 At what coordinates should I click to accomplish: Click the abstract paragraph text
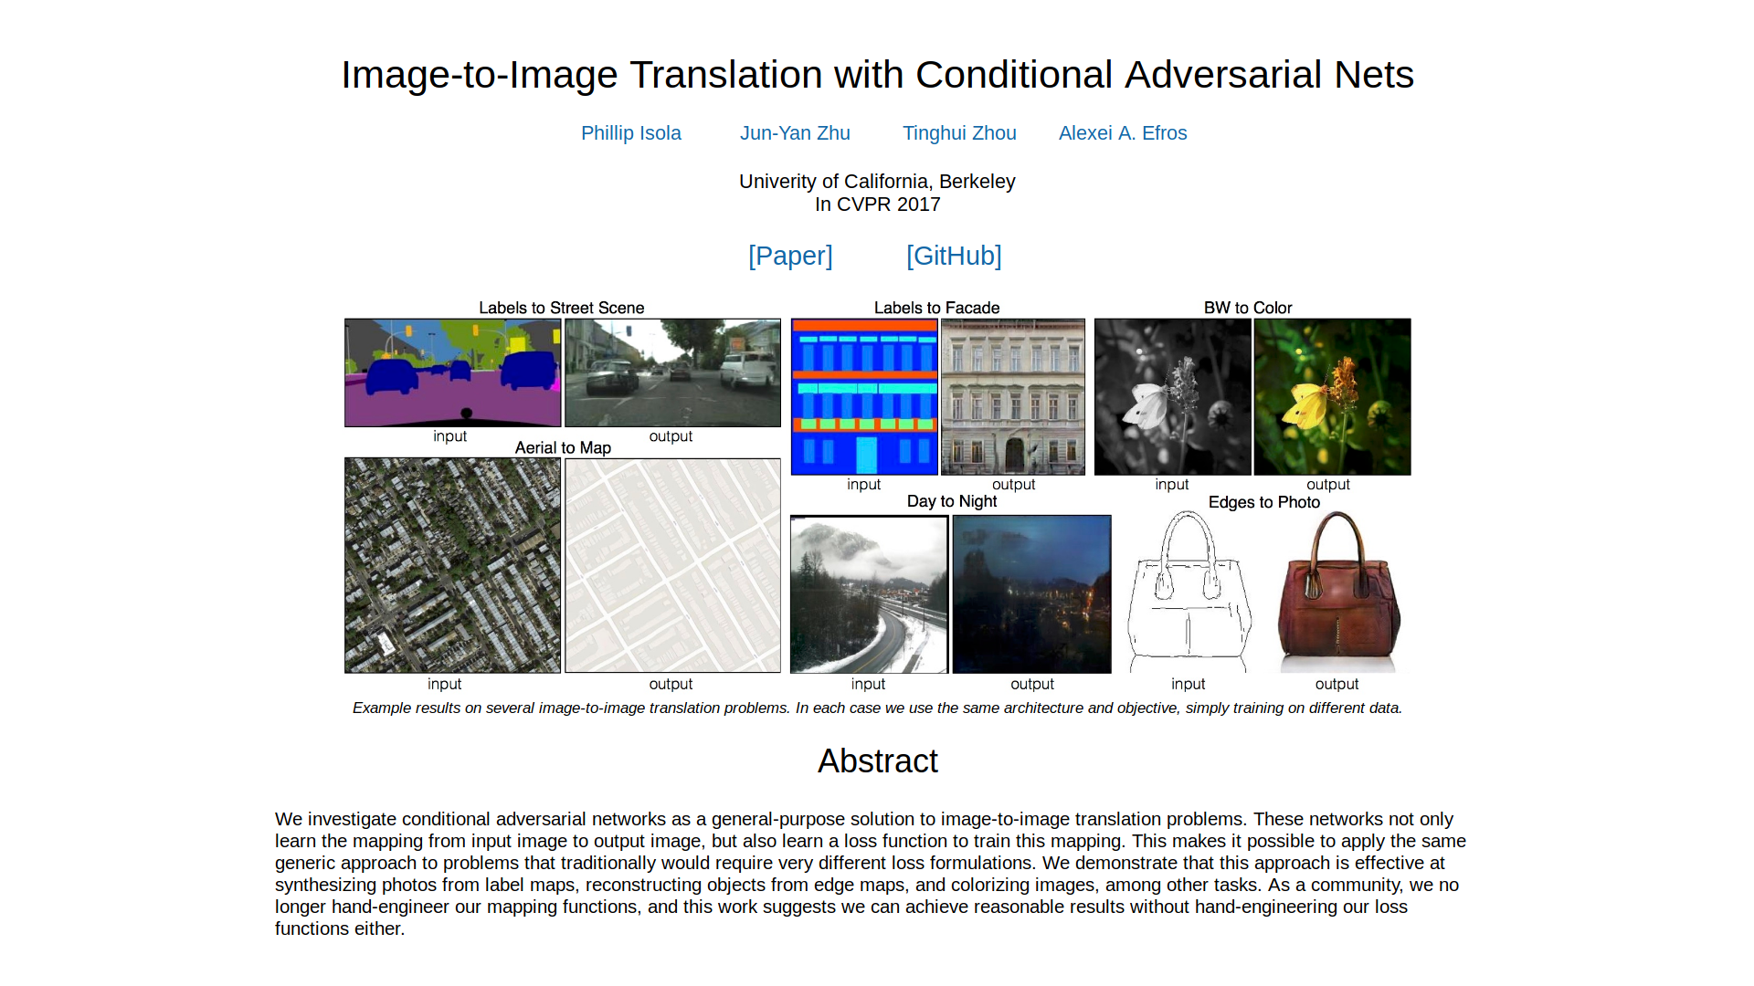(871, 874)
